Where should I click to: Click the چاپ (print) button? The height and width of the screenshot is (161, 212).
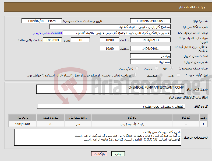coord(118,154)
